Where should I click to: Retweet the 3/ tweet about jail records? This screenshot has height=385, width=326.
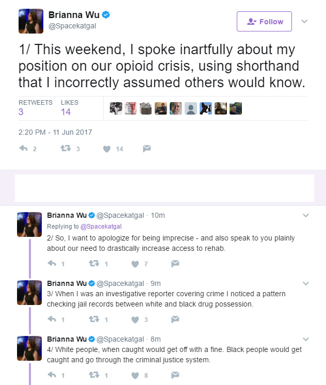94,319
